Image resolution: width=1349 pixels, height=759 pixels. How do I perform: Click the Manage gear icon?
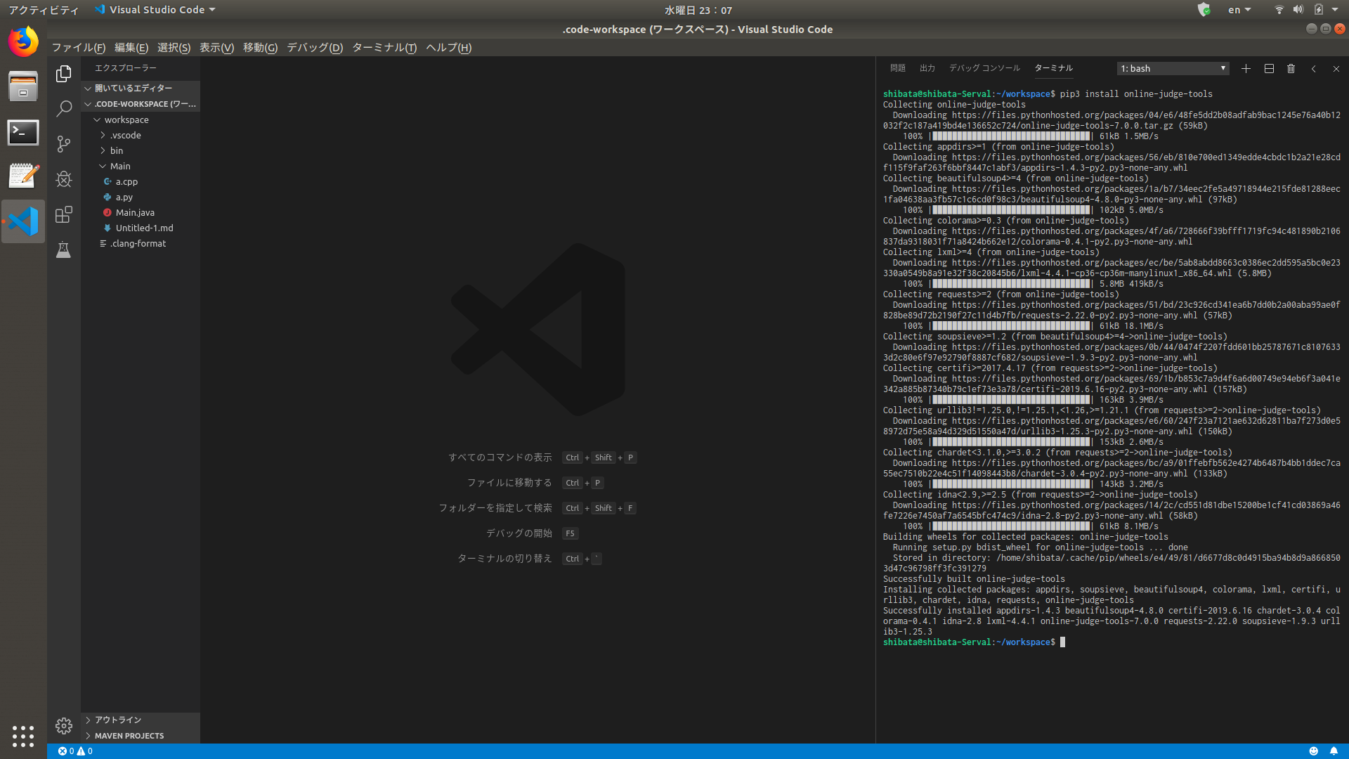(64, 725)
